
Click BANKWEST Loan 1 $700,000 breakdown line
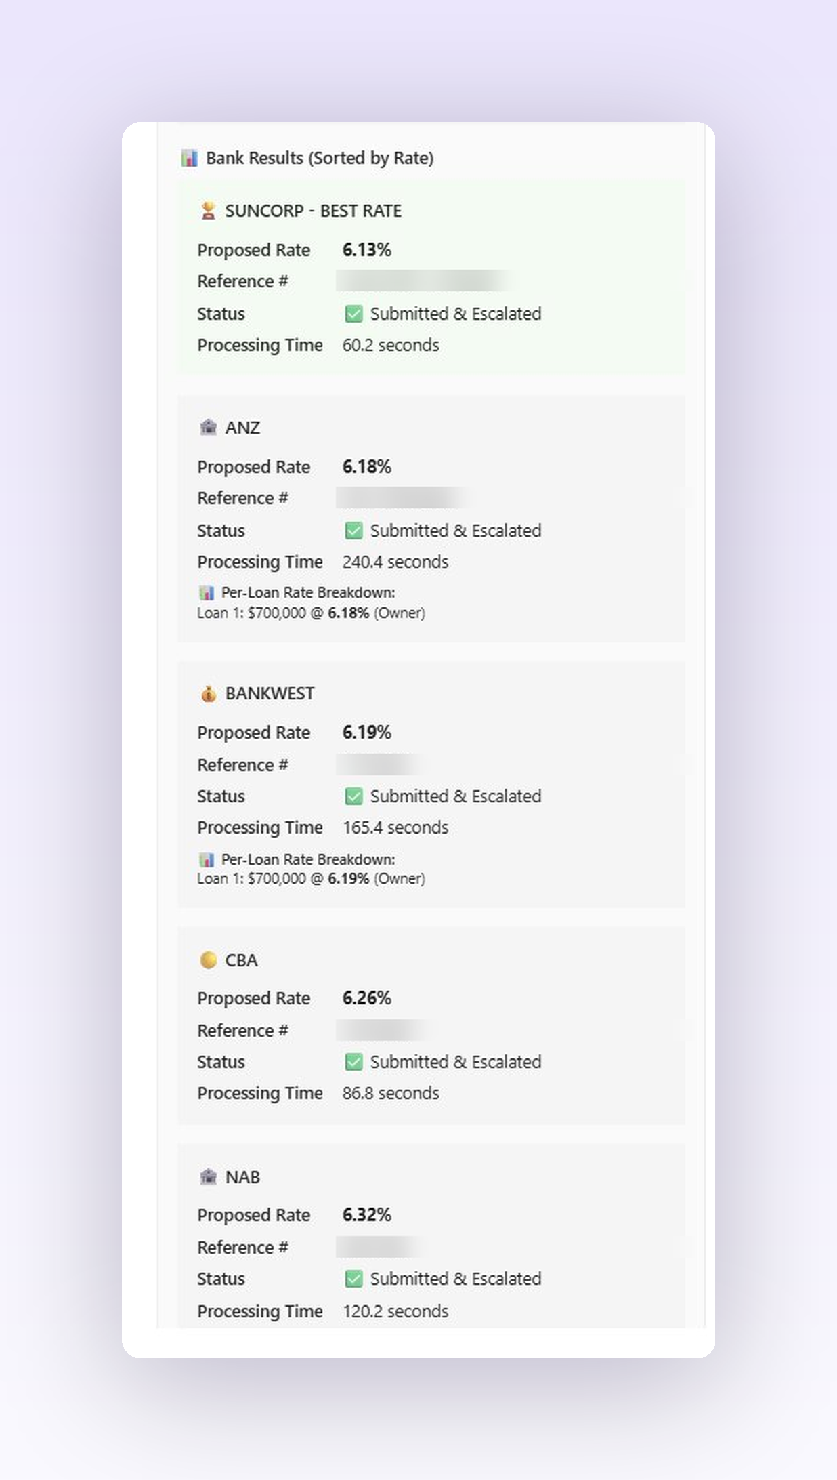pos(311,878)
